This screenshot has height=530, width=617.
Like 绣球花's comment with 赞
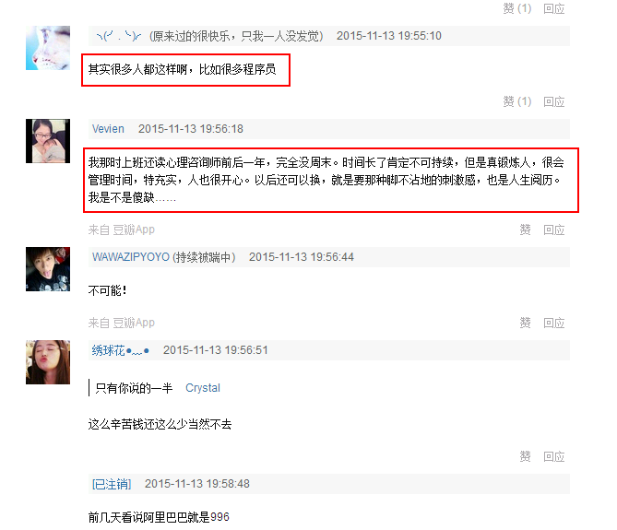(x=525, y=456)
